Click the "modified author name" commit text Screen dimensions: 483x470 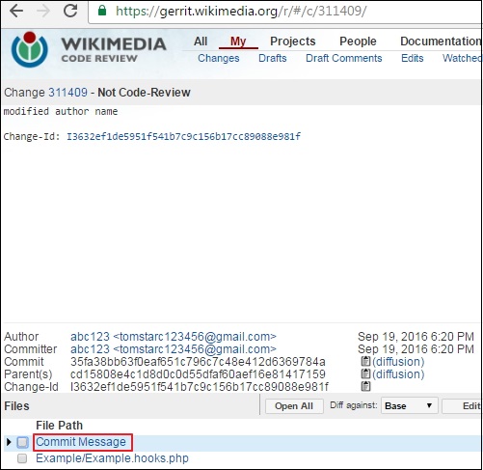click(61, 112)
